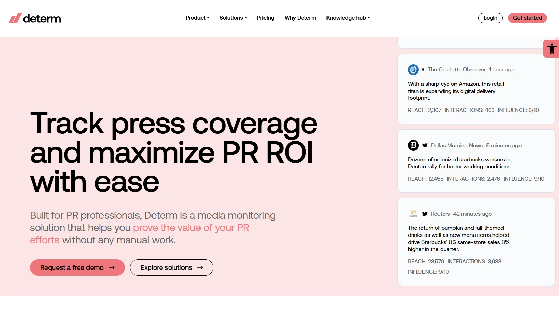This screenshot has height=309, width=559.
Task: Click the Facebook icon beside Charlotte Observer
Action: point(423,70)
